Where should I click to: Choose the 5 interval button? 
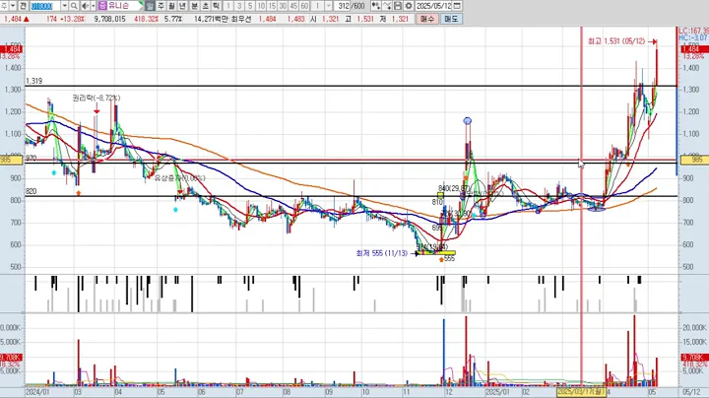coord(250,6)
